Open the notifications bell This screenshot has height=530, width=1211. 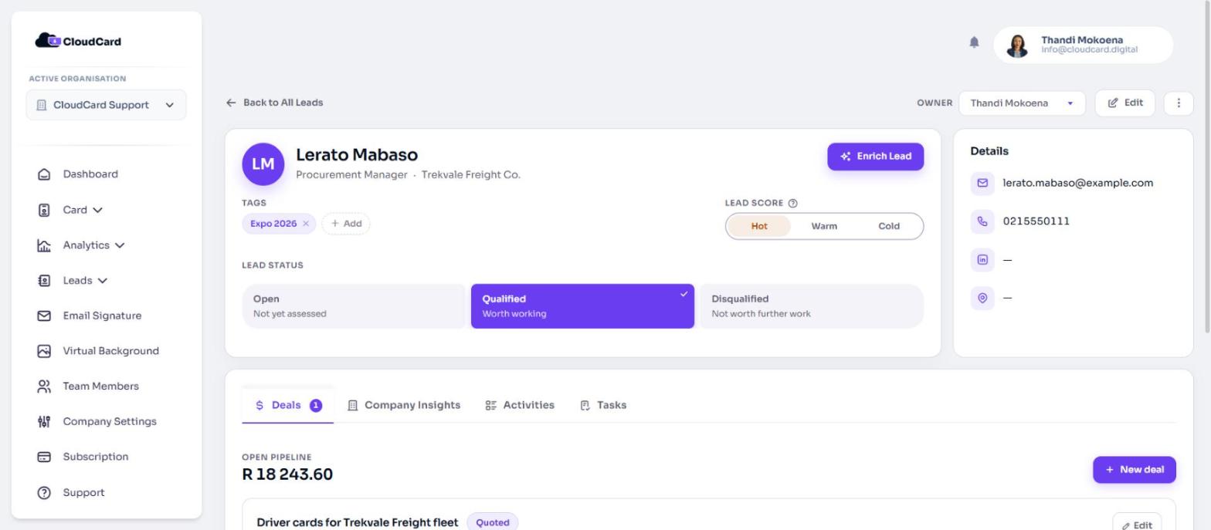coord(974,42)
